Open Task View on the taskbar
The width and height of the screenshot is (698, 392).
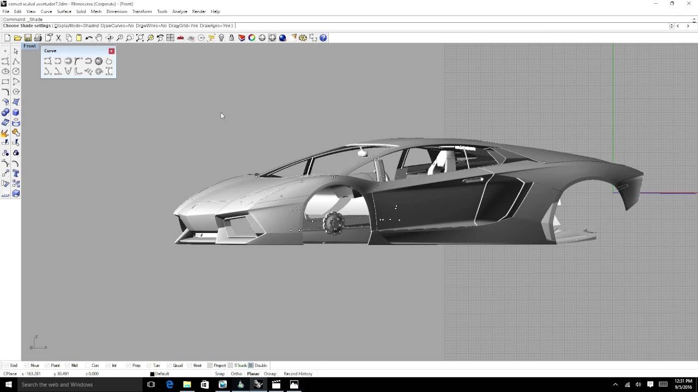pyautogui.click(x=151, y=384)
